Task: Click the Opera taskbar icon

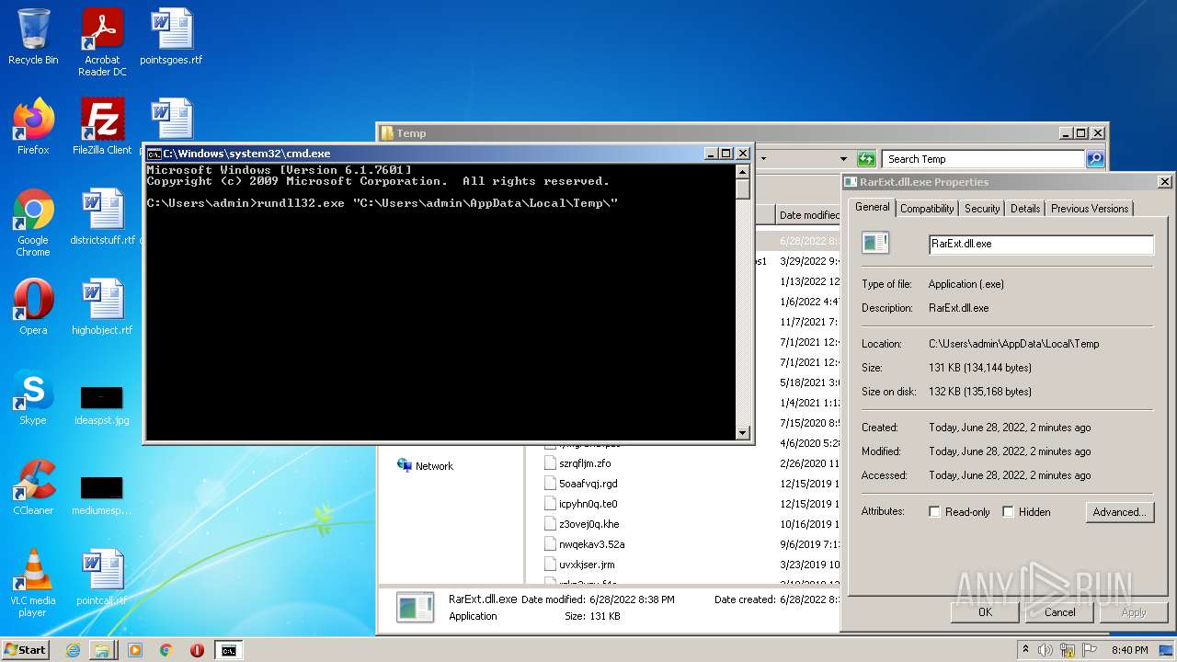Action: 197,650
